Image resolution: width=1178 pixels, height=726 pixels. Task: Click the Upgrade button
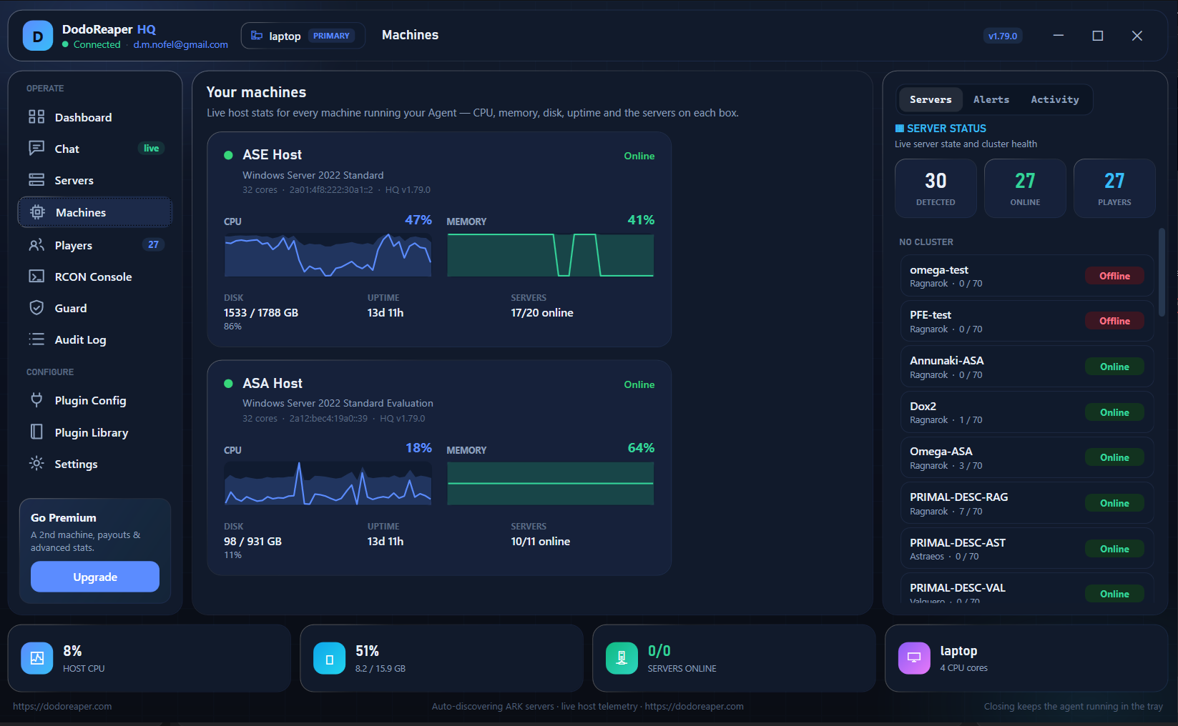tap(95, 577)
